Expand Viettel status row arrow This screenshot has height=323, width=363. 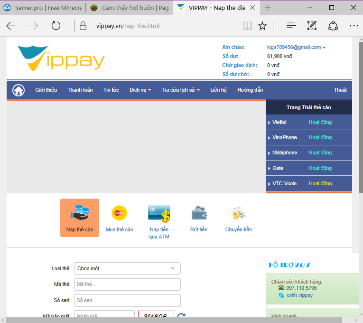click(x=269, y=123)
